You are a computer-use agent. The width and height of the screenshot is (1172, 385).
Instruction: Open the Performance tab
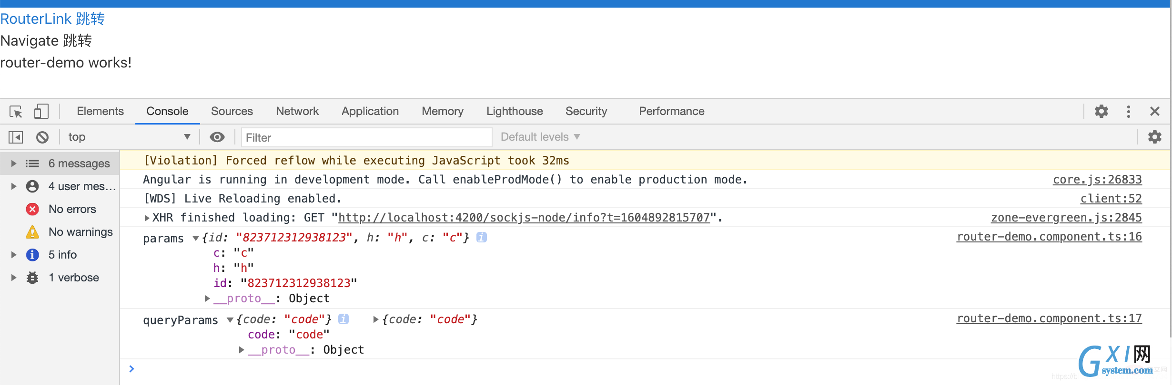coord(672,111)
